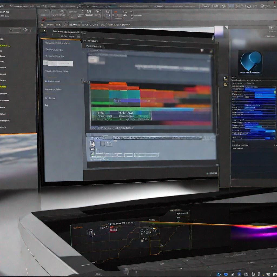Click the blurry white button above the chart area

(x=94, y=60)
